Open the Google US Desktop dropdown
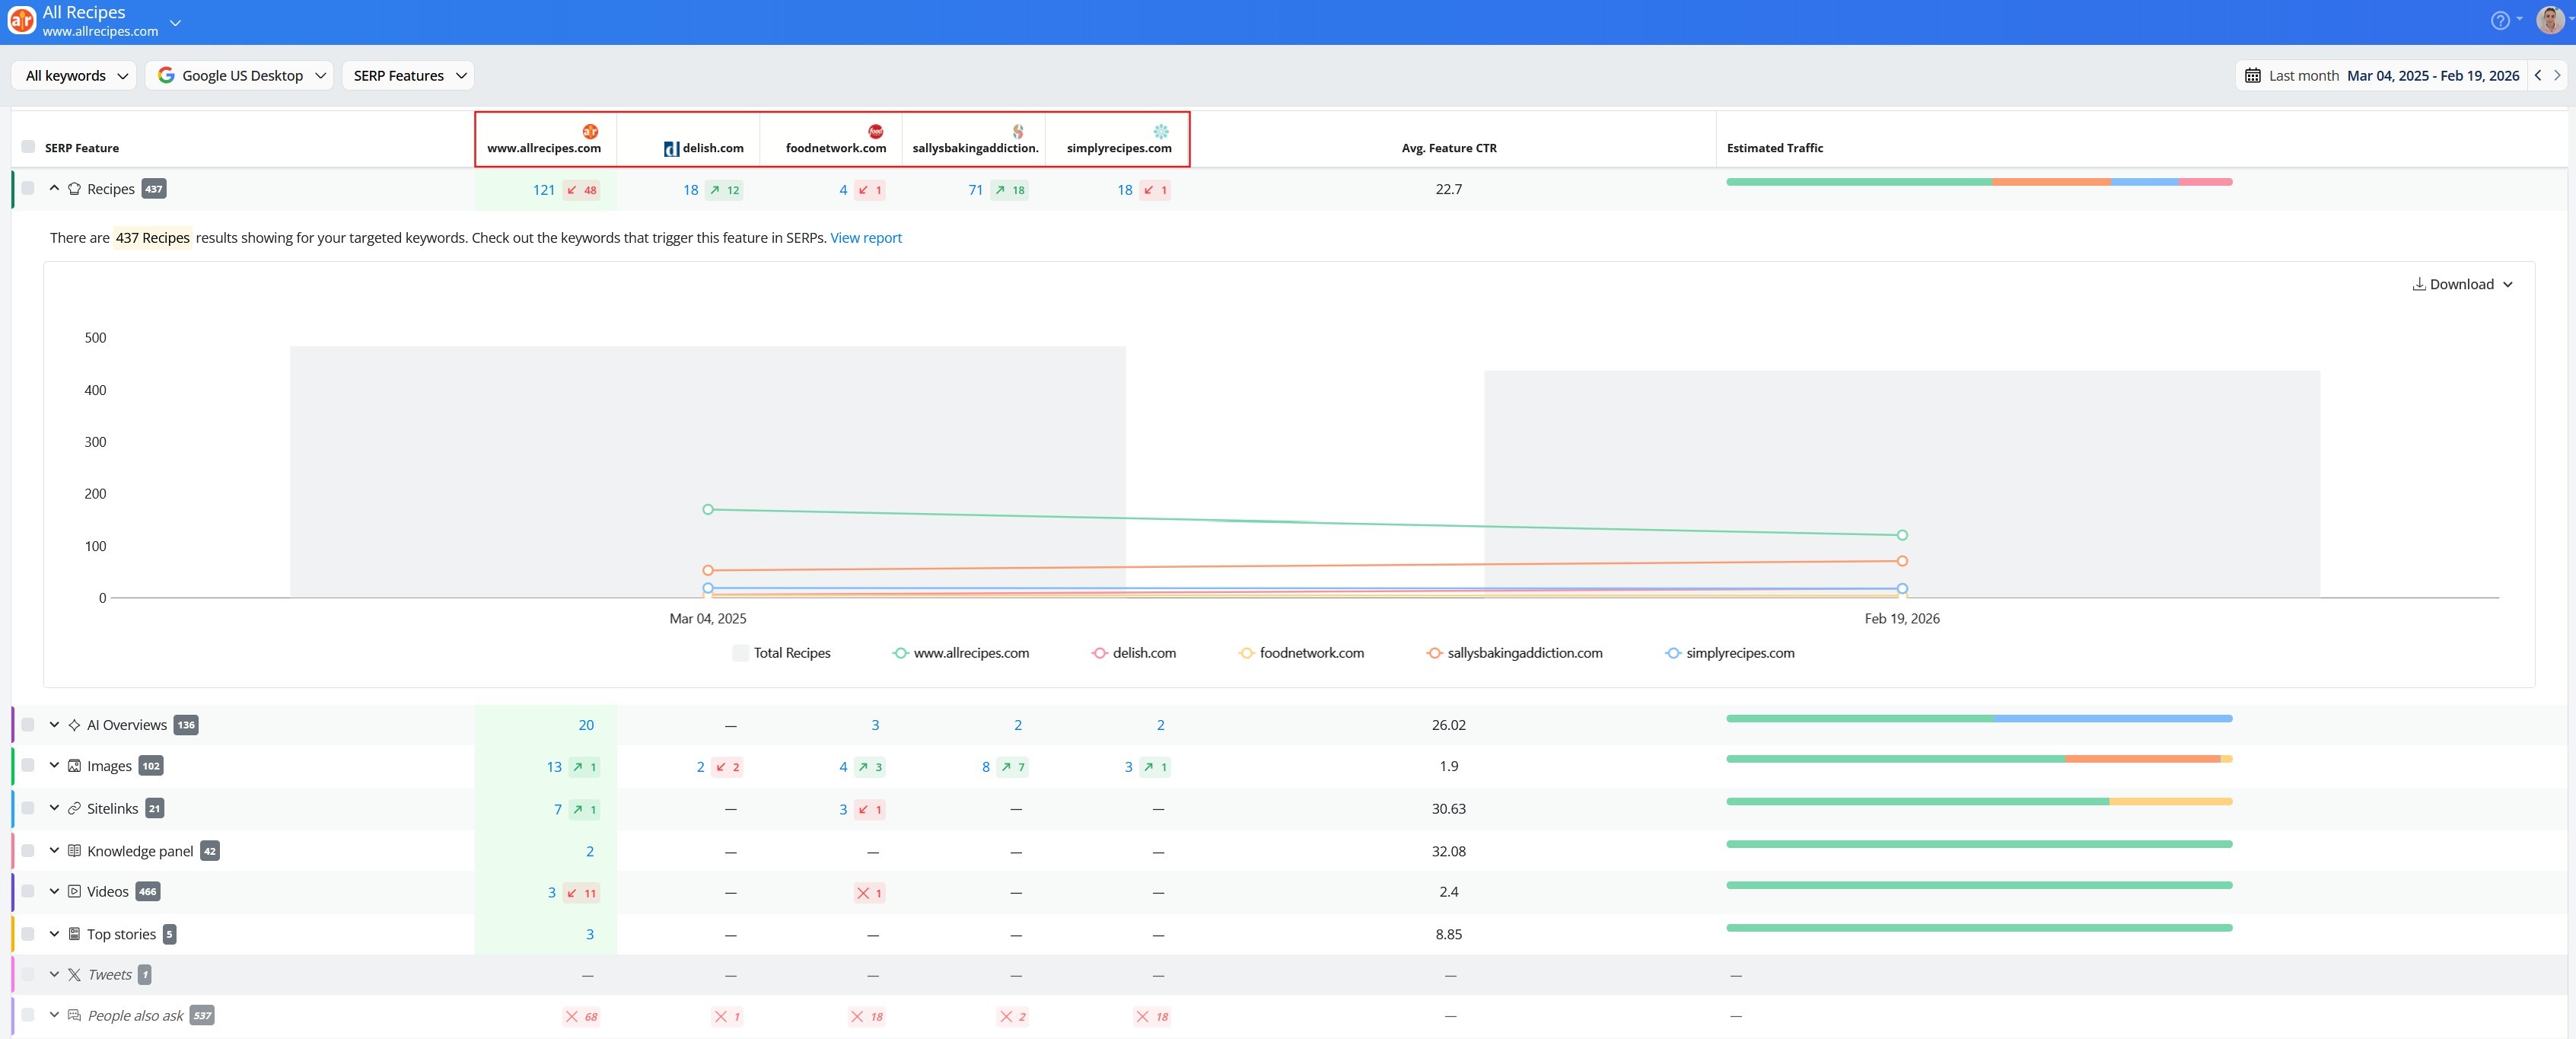The image size is (2576, 1039). point(240,76)
